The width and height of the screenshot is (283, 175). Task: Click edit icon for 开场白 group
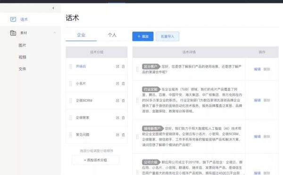(x=117, y=66)
